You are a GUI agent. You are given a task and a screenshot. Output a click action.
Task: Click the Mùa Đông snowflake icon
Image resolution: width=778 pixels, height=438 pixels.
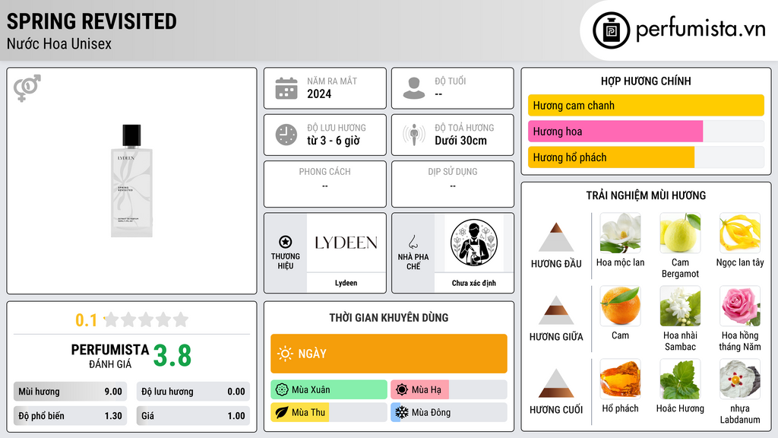click(402, 412)
